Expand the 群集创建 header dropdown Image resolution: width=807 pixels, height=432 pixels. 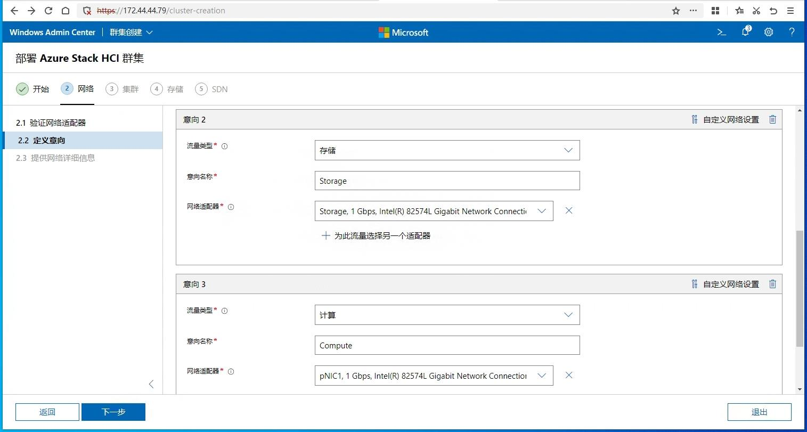click(x=131, y=32)
